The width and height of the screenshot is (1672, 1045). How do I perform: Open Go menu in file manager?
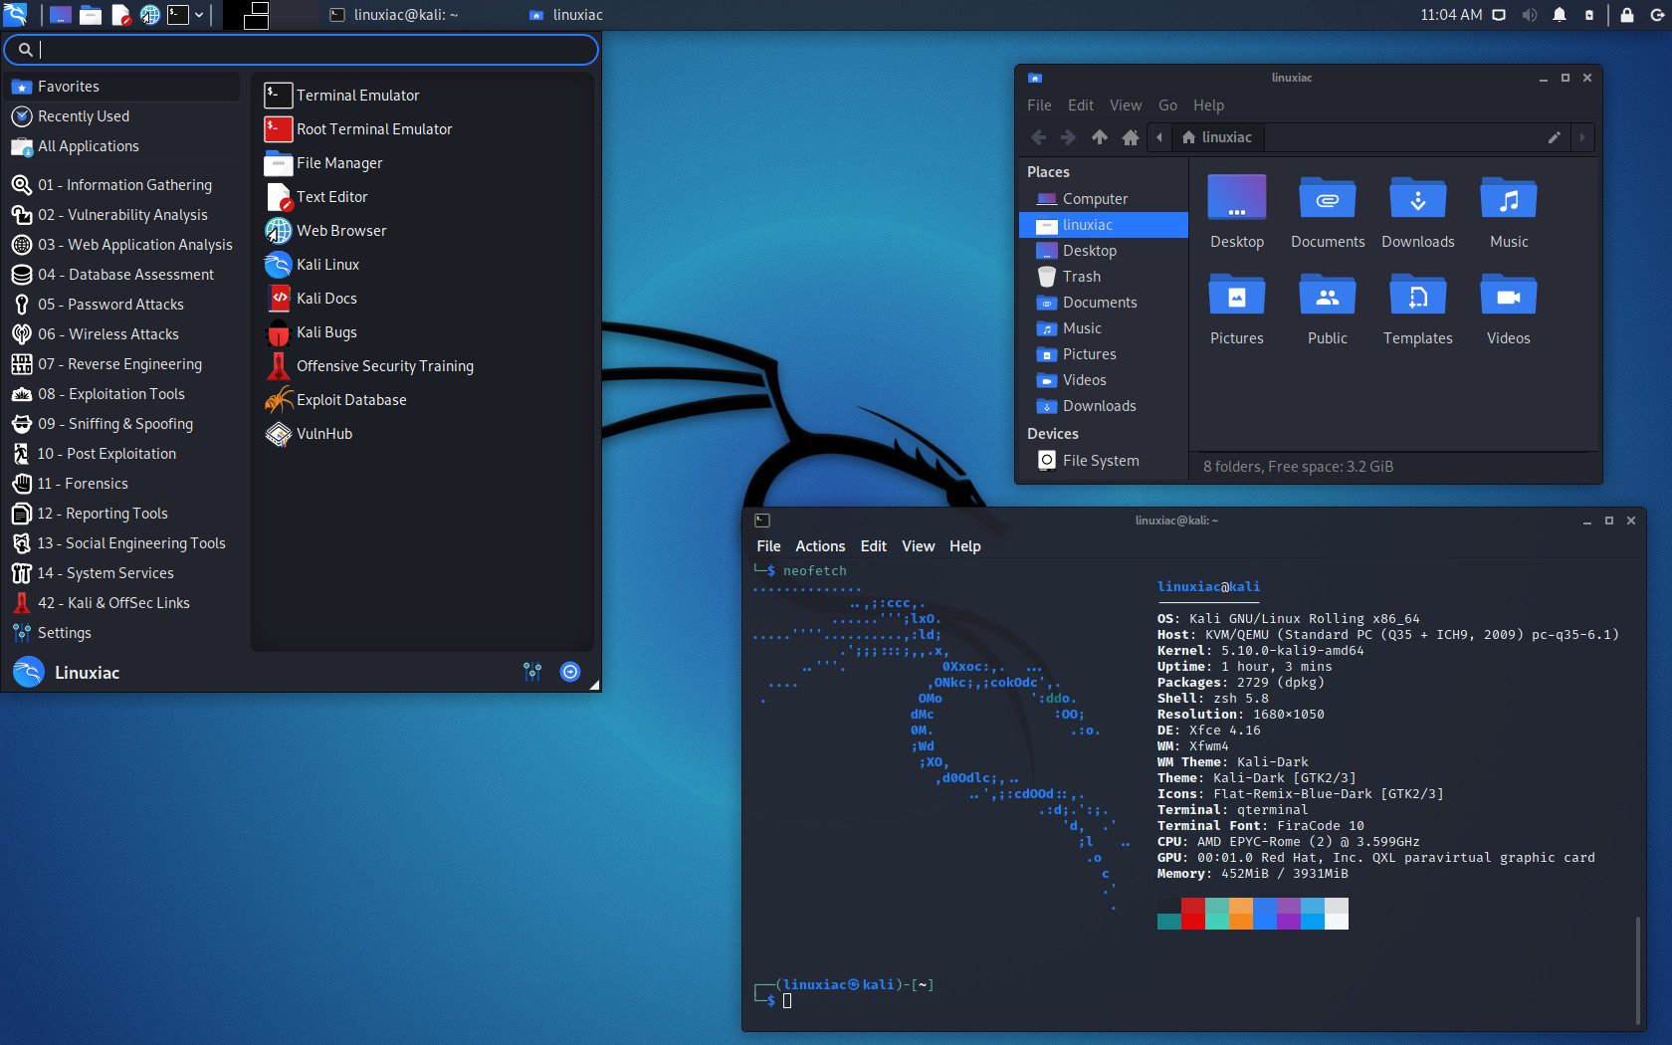(1167, 105)
